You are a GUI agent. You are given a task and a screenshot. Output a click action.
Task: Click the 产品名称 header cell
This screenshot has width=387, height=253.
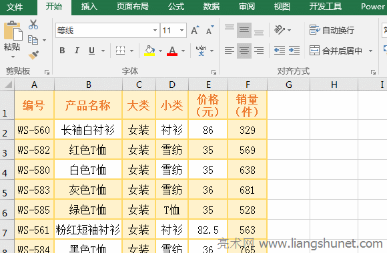(88, 105)
